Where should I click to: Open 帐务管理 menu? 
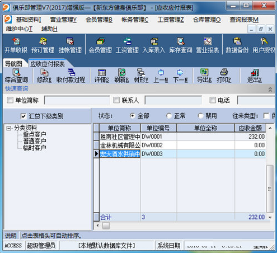pos(135,20)
